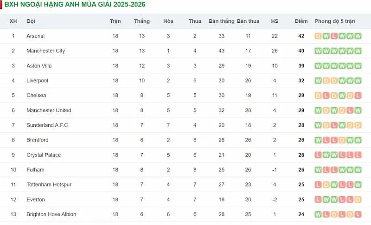Click the red L badge in Sunderland's form

point(334,125)
